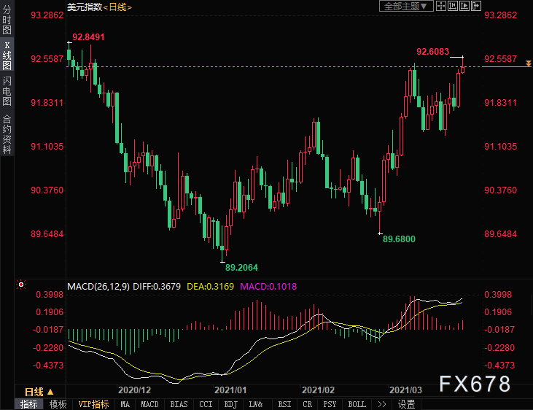Click the red indicator settings dot icon
Screen dimensions: 533x410
[x=21, y=285]
